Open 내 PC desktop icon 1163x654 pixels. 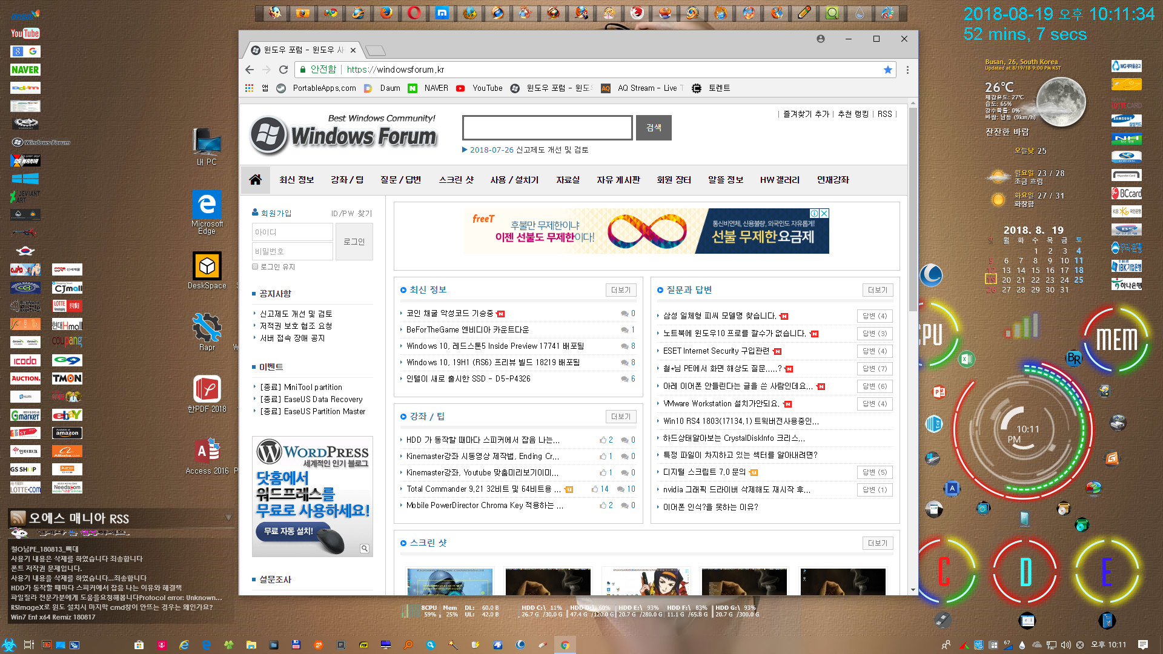[207, 147]
